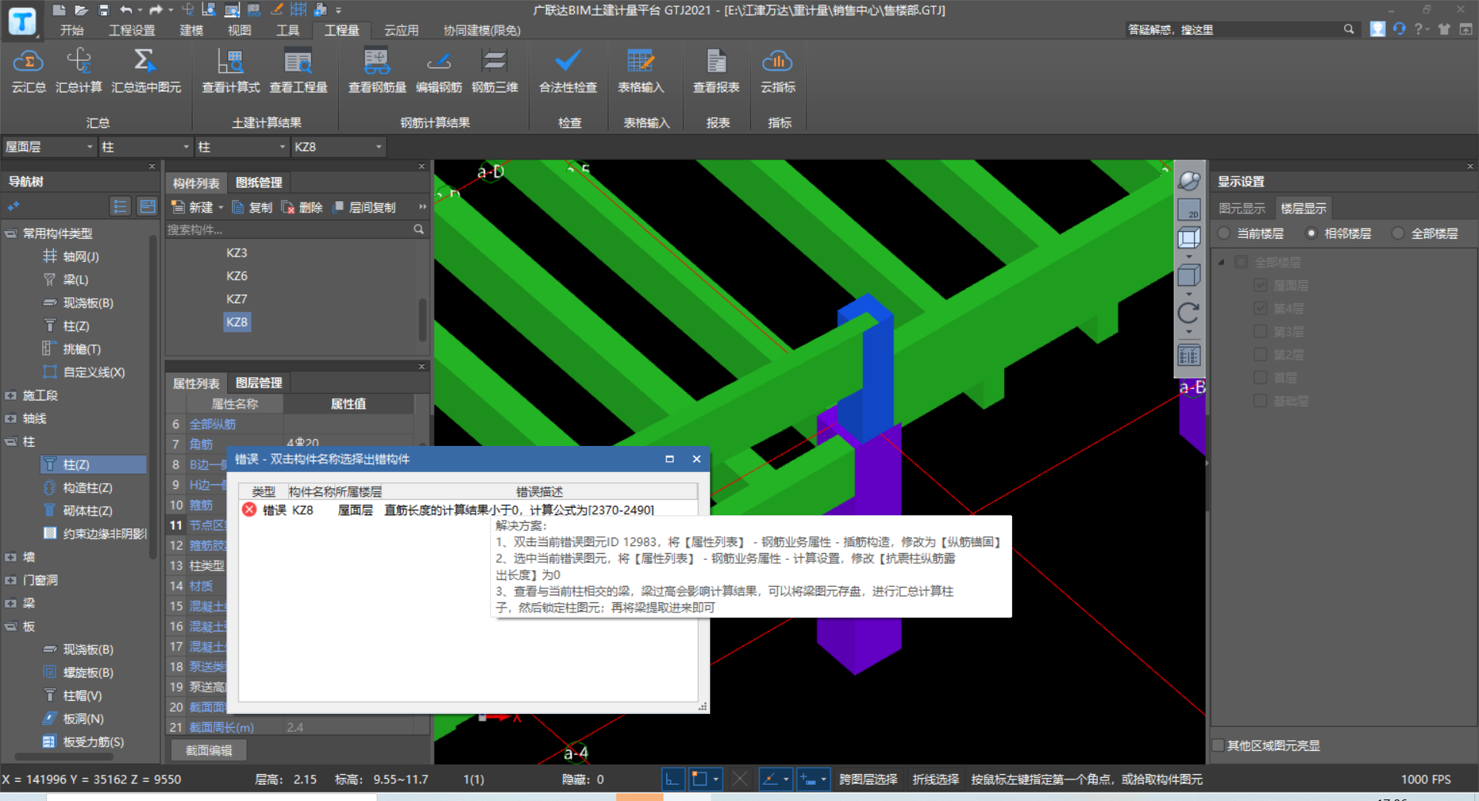Screen dimensions: 1479x801
Task: Open 查看钢筋量 rebar quantity tool
Action: tap(377, 70)
